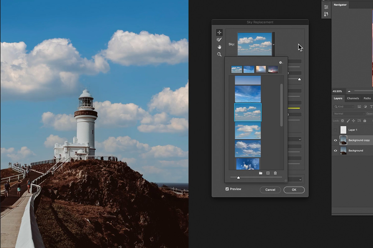Screen dimensions: 373x248
Task: Activate the Hand tool in the dialog
Action: coord(219,47)
